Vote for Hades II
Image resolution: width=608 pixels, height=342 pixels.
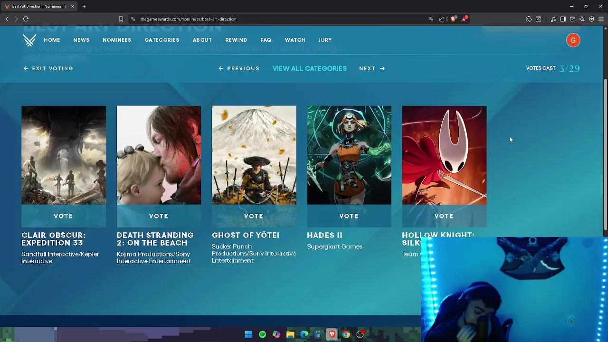(x=349, y=216)
